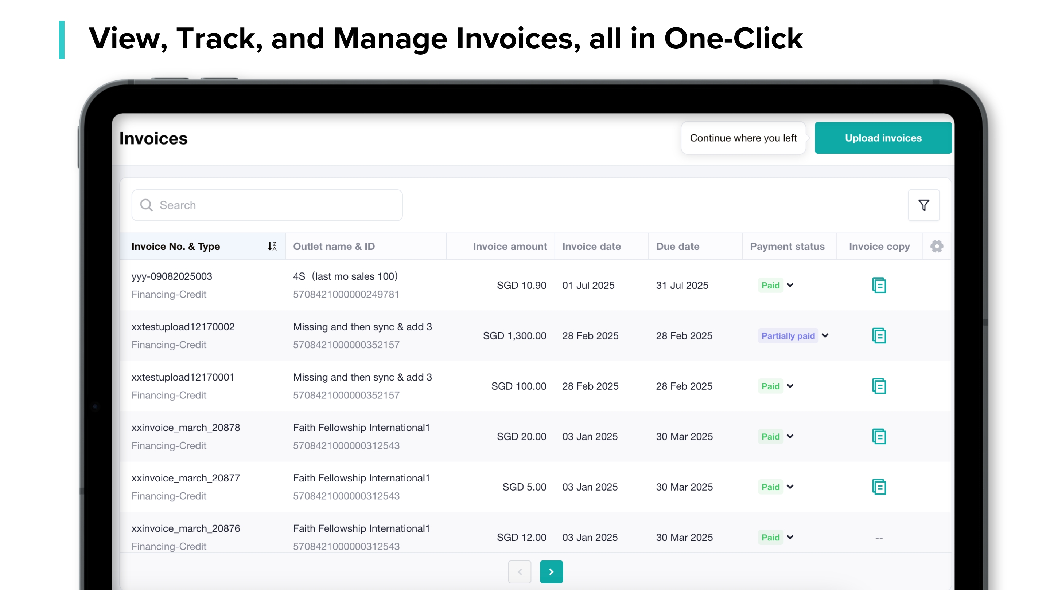
Task: Click invoice number xxtestupload12170002
Action: 183,327
